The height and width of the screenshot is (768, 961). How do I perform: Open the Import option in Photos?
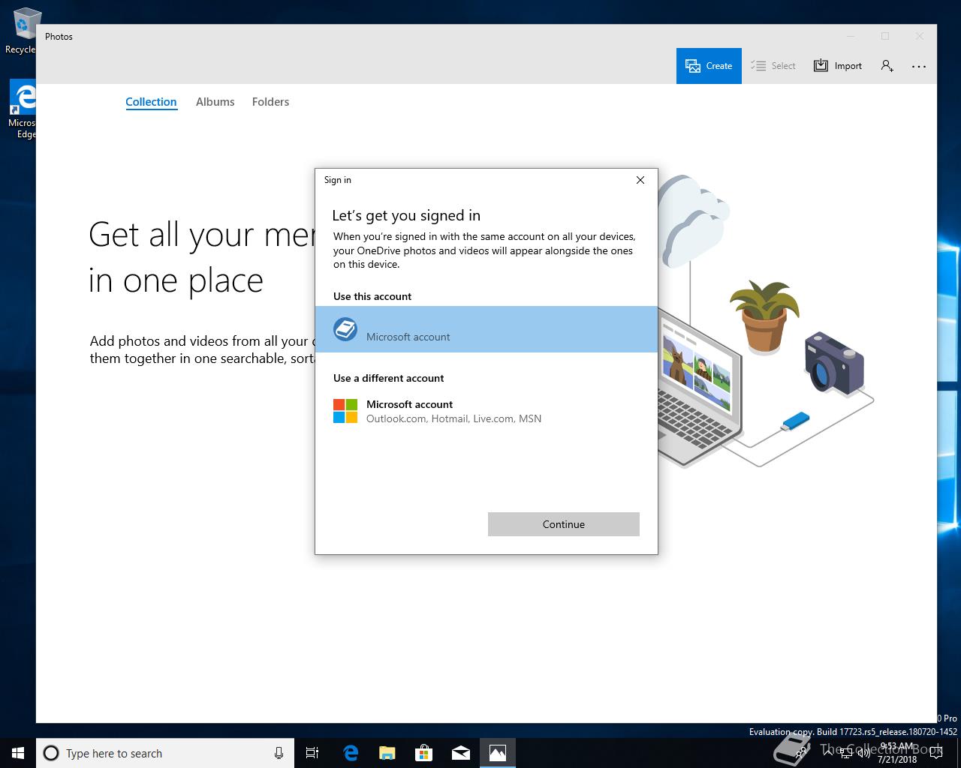(838, 66)
